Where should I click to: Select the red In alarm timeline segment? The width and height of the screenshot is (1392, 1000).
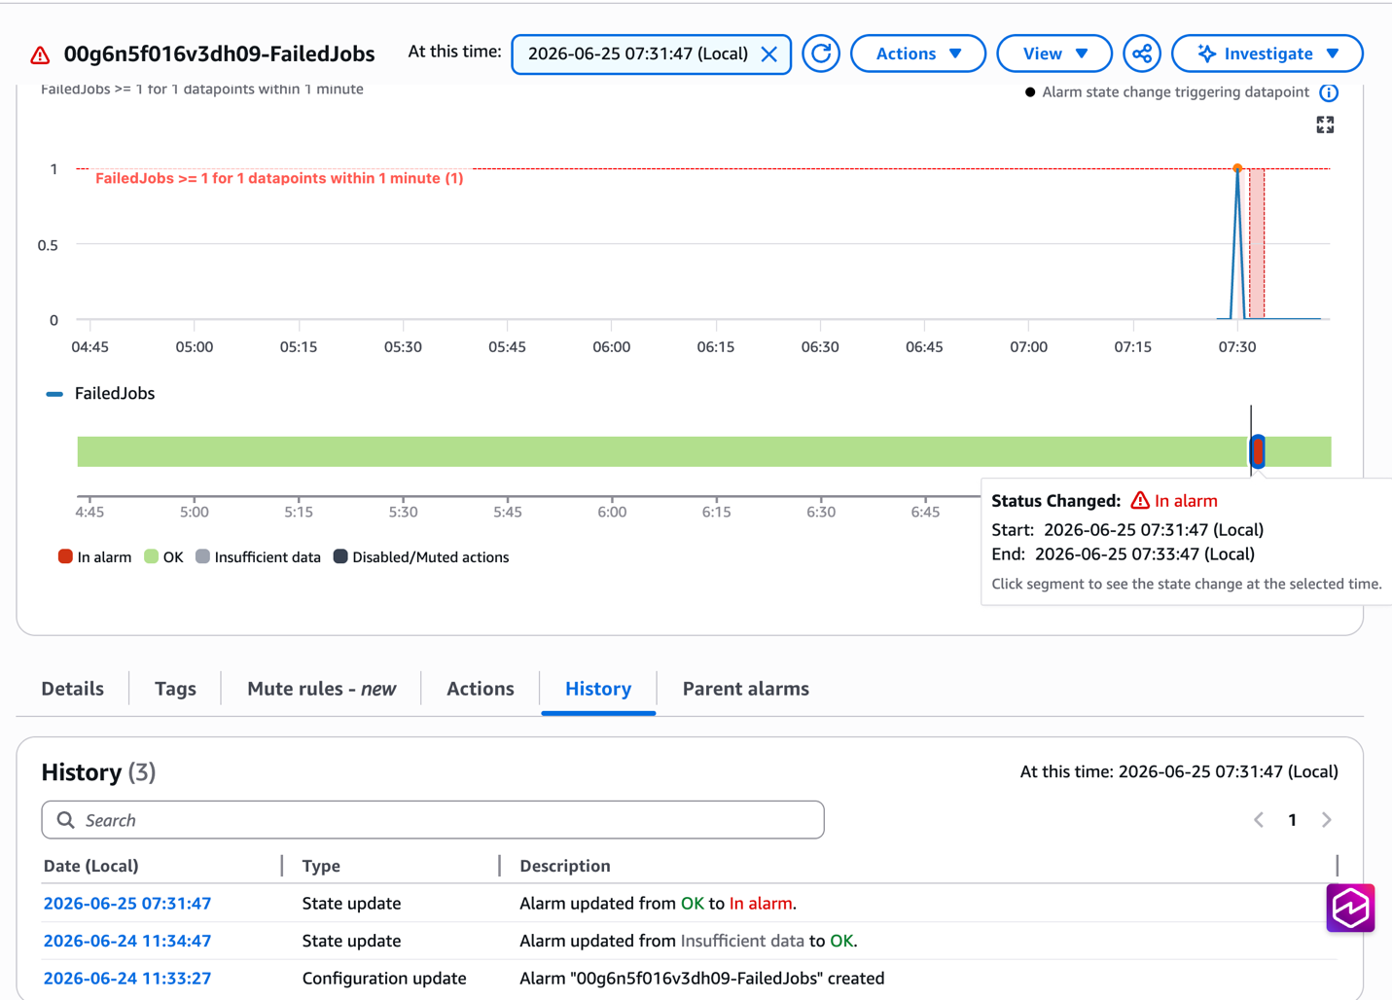[1258, 451]
